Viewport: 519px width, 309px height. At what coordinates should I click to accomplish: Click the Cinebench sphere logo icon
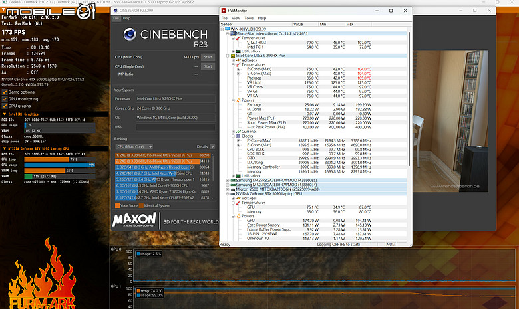[x=130, y=34]
